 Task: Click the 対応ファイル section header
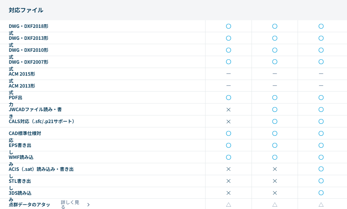26,10
